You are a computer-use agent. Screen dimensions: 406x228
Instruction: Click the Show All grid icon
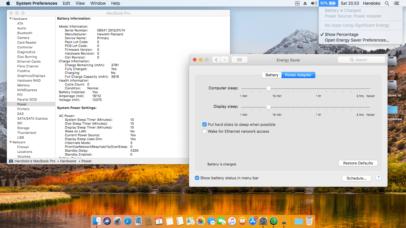[x=239, y=60]
